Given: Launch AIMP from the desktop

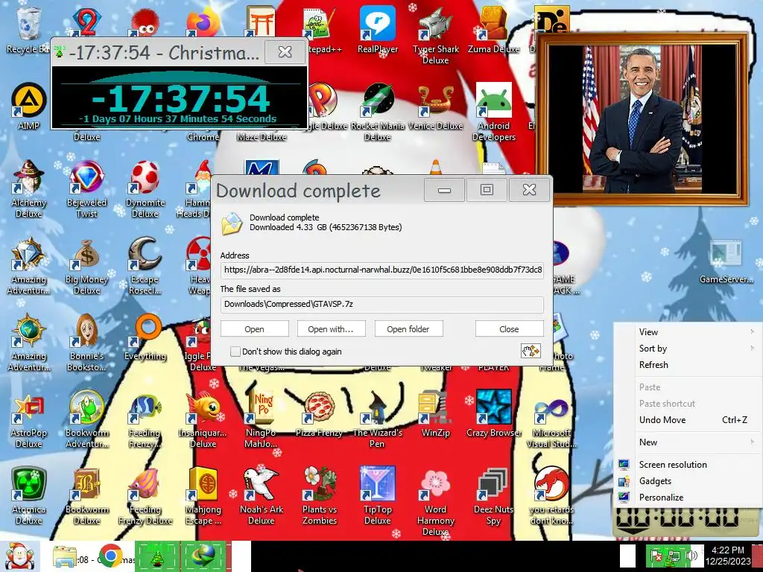Looking at the screenshot, I should point(28,106).
